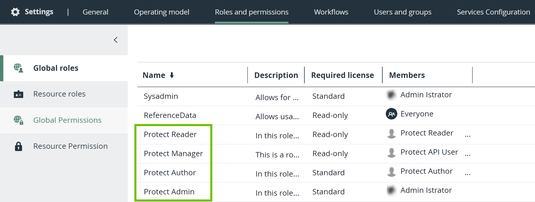Sort by the Name column arrow
Screen dimensions: 535x202
point(172,75)
